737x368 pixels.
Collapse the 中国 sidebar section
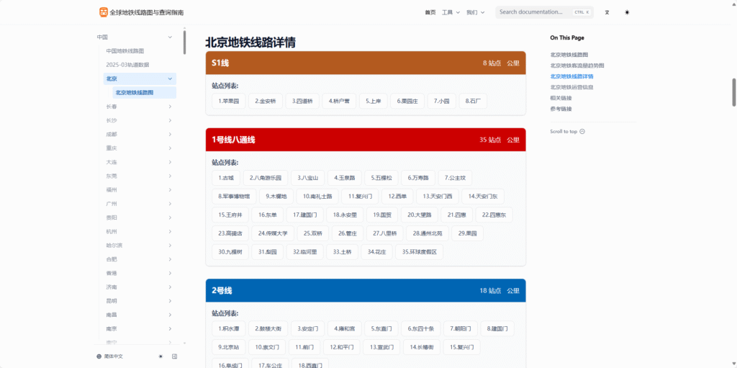pyautogui.click(x=170, y=37)
